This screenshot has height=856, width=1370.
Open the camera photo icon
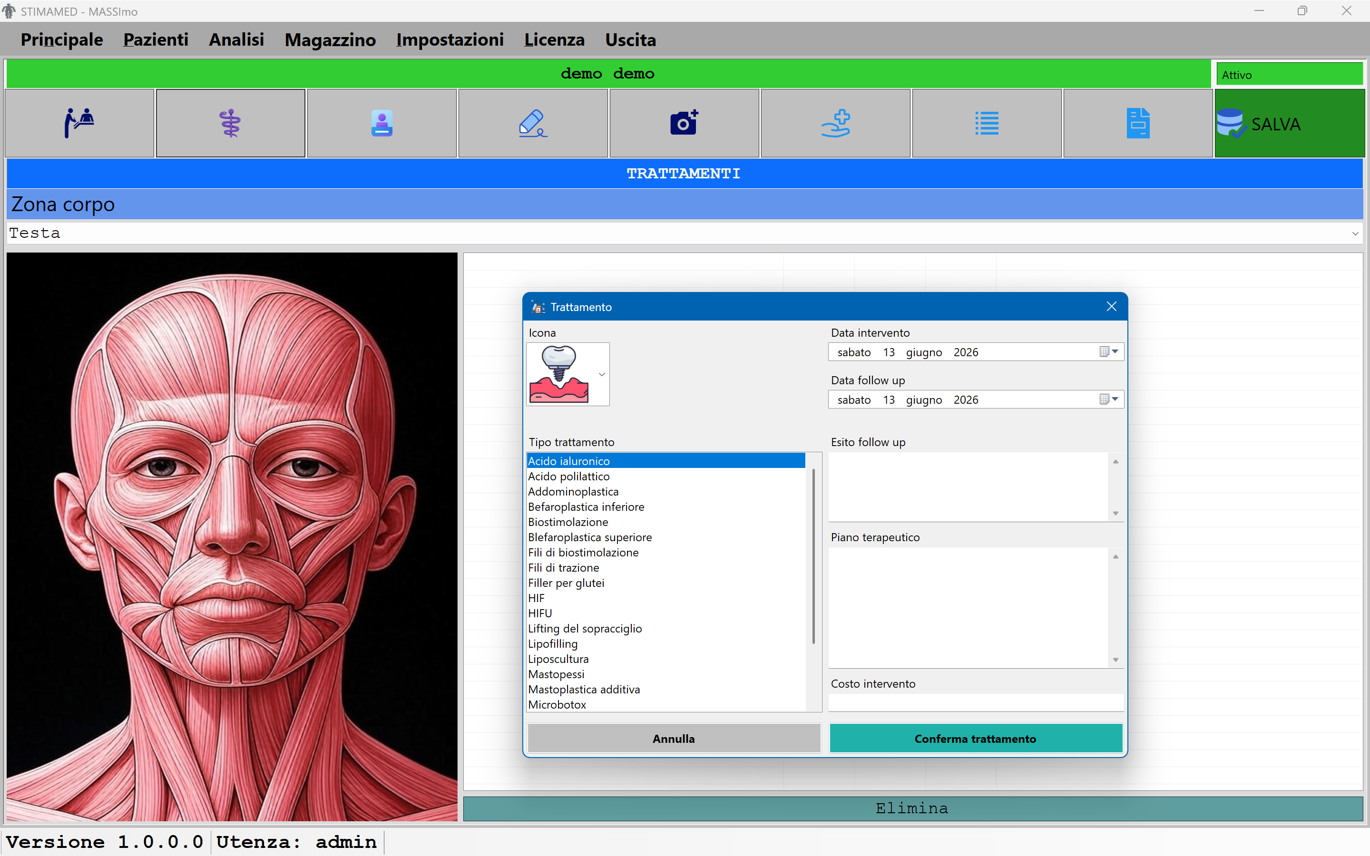click(x=684, y=123)
